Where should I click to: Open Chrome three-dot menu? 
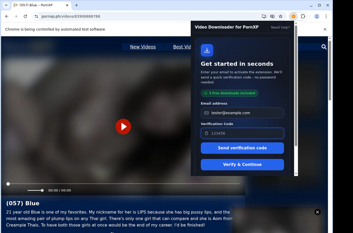point(326,16)
